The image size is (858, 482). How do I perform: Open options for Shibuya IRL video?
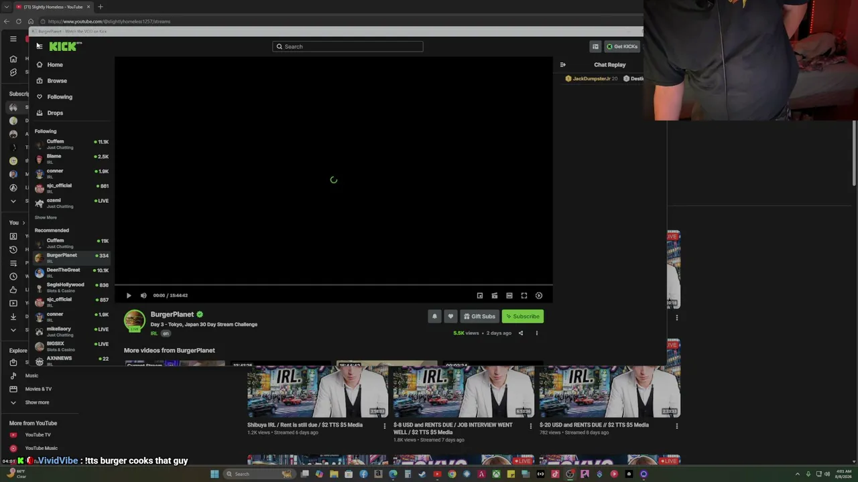385,426
